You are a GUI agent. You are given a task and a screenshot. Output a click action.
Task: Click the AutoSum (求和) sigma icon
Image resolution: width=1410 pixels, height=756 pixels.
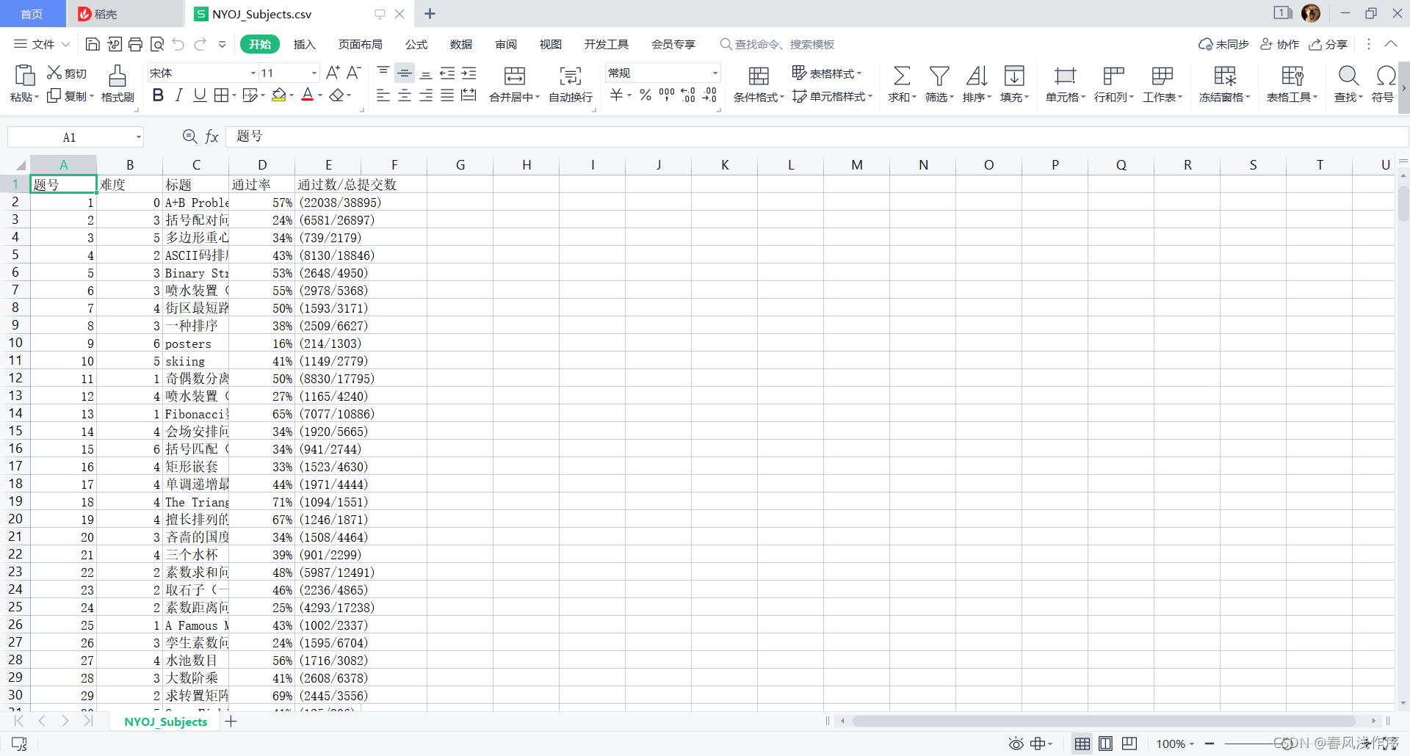tap(902, 76)
